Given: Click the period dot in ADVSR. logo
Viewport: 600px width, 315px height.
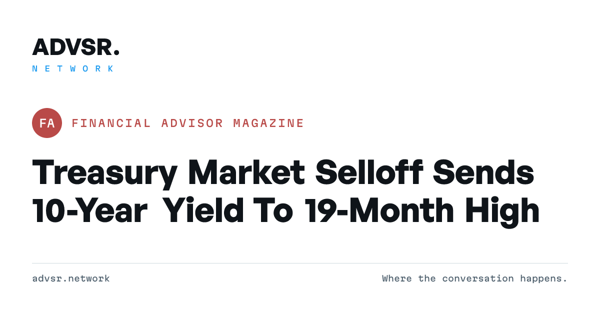Looking at the screenshot, I should point(116,52).
